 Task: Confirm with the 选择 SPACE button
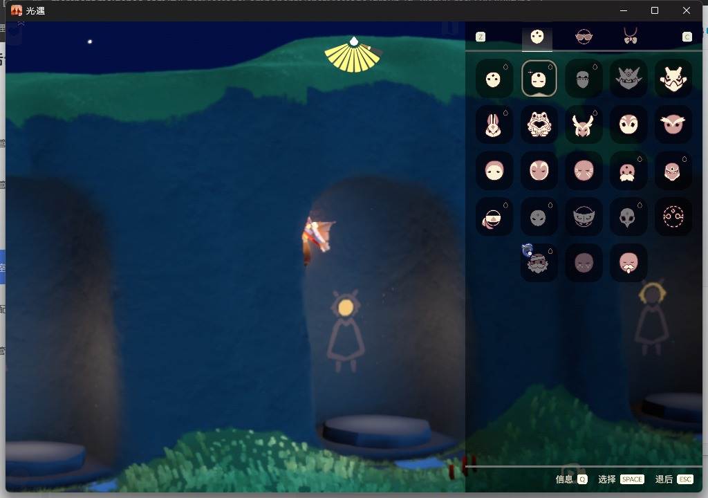tap(621, 479)
